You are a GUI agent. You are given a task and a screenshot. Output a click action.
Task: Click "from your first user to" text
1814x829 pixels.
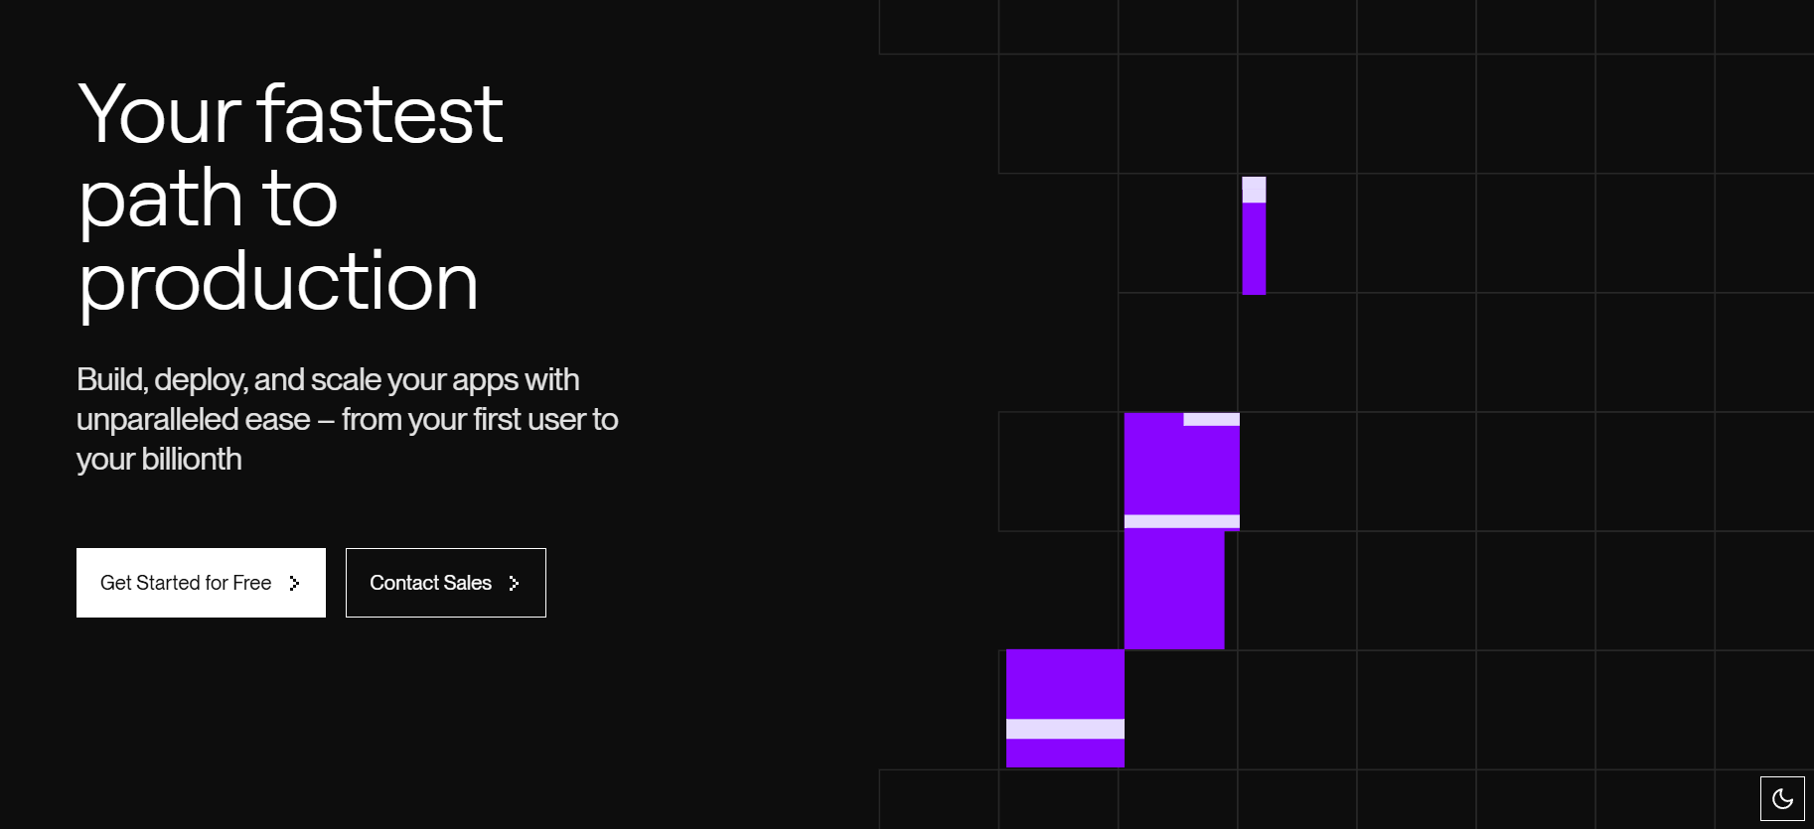click(480, 420)
